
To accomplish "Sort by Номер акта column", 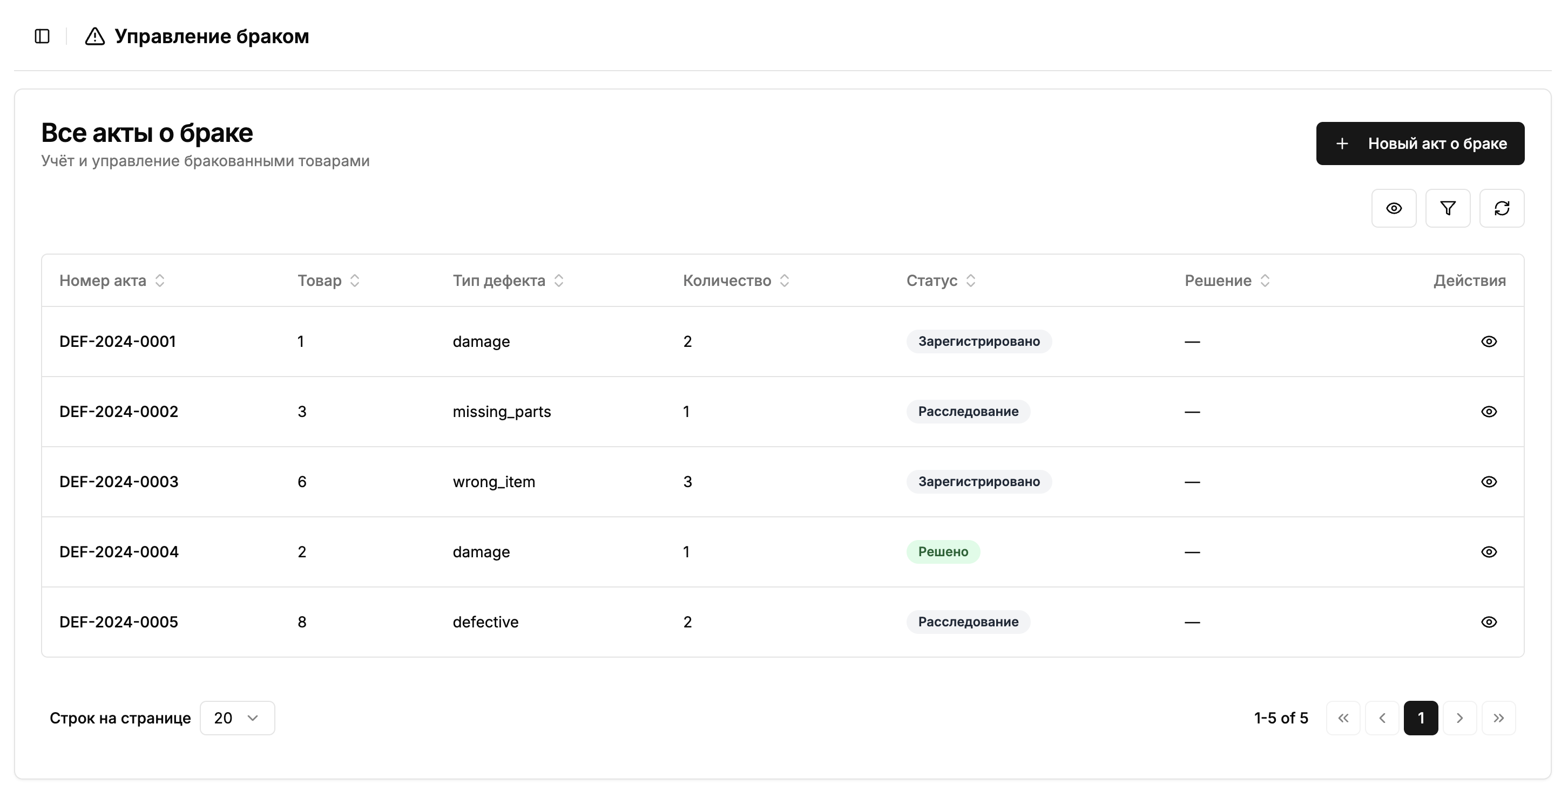I will pyautogui.click(x=111, y=281).
